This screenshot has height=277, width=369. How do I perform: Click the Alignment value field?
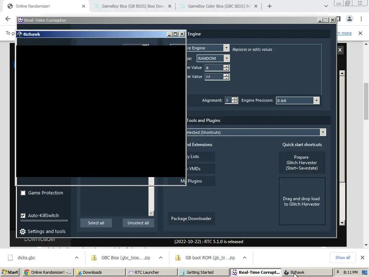click(228, 100)
